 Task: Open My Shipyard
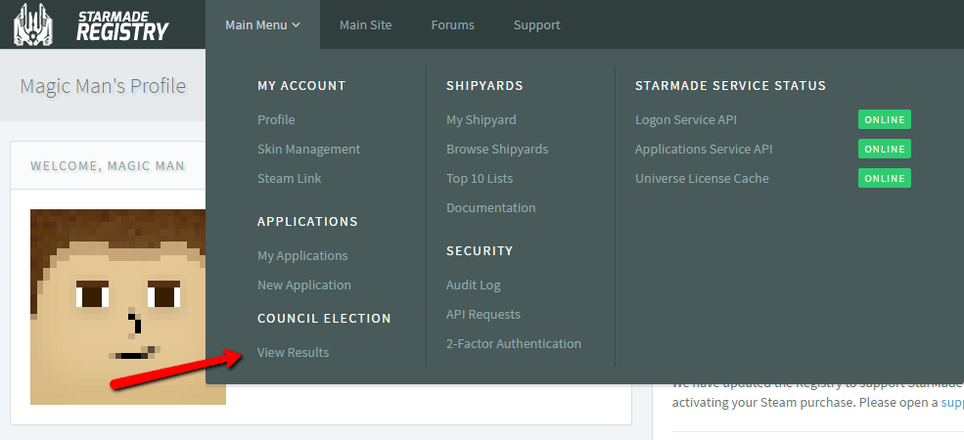pyautogui.click(x=481, y=119)
